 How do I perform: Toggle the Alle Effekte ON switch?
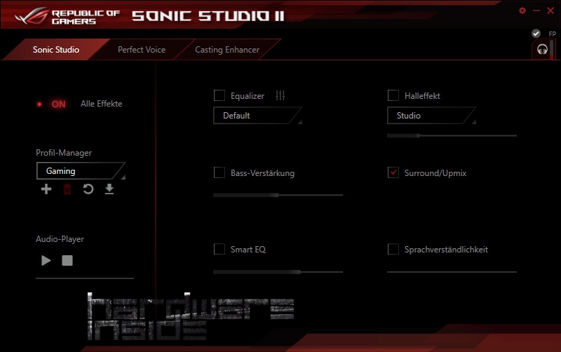click(58, 104)
